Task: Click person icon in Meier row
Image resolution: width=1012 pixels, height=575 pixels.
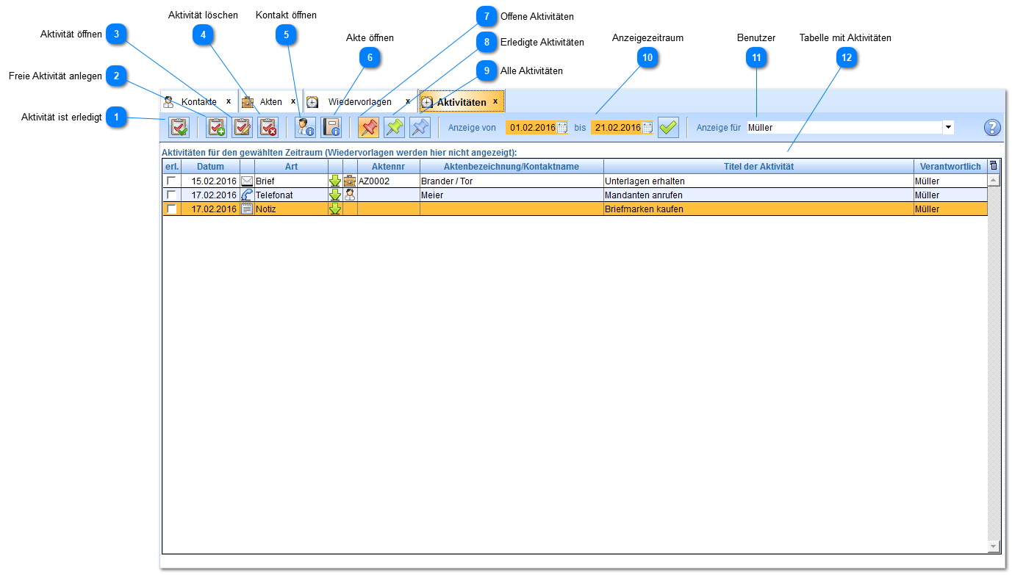Action: [350, 195]
